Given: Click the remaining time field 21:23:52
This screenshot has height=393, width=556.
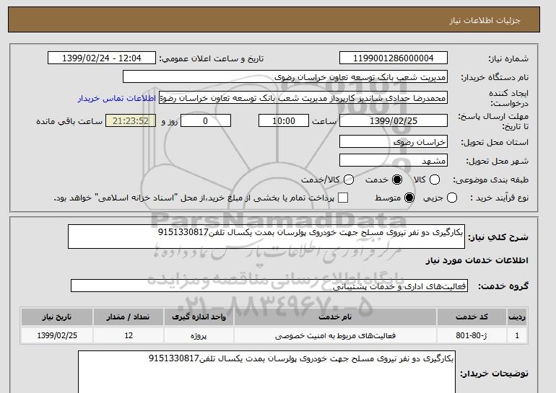Looking at the screenshot, I should pos(131,120).
